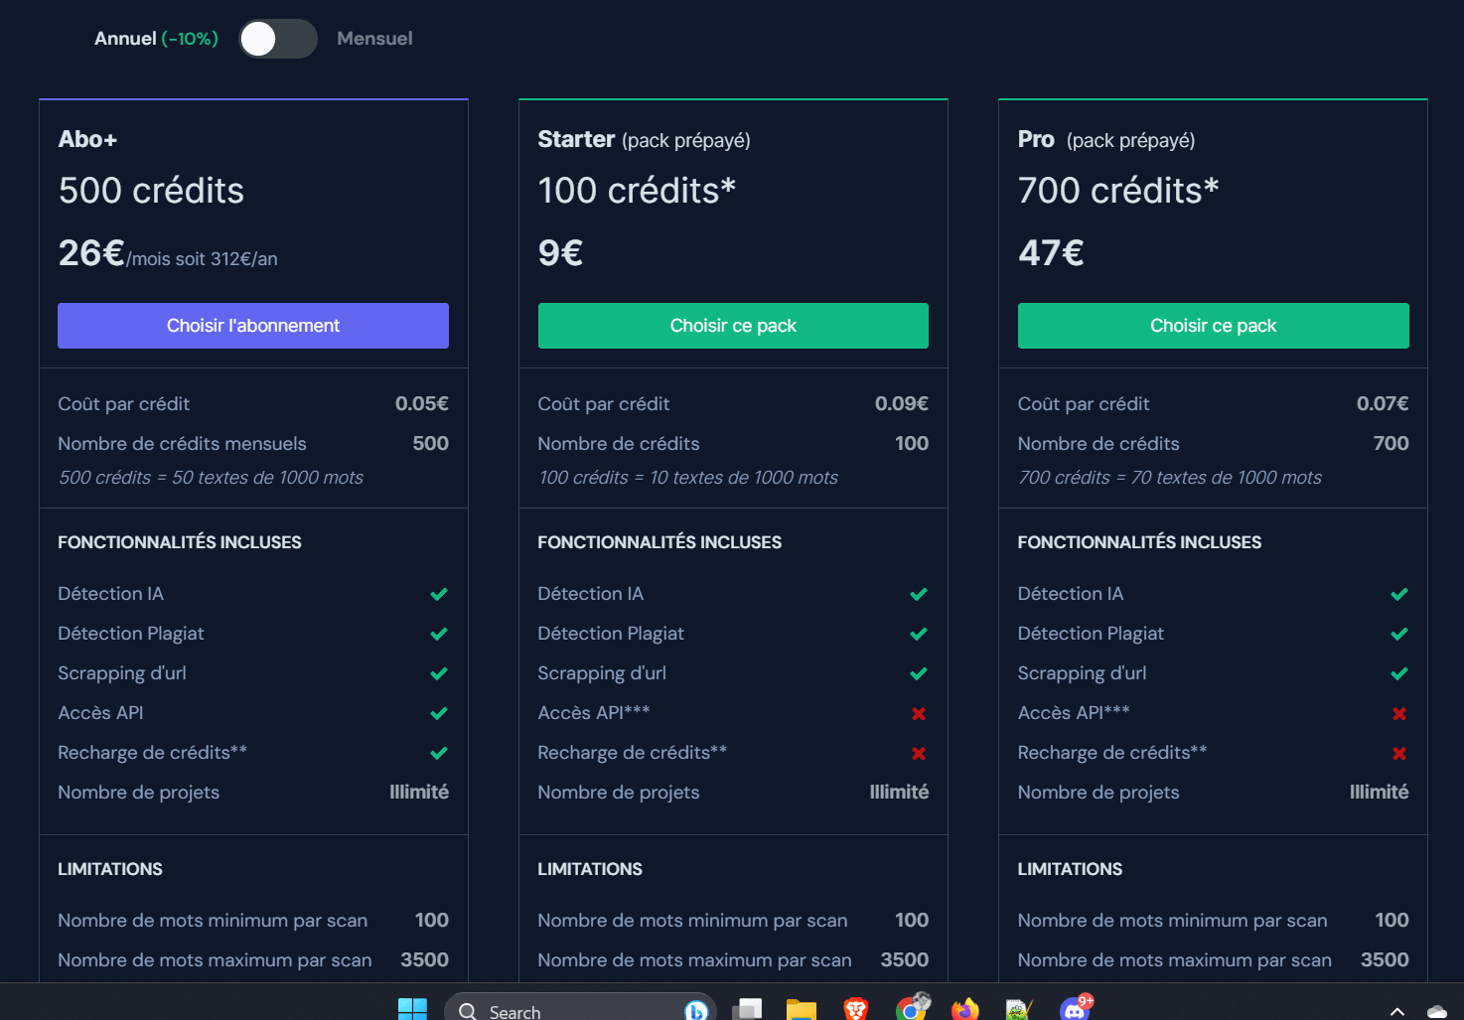Click the Starter Accès API red cross
This screenshot has width=1464, height=1020.
(x=919, y=713)
